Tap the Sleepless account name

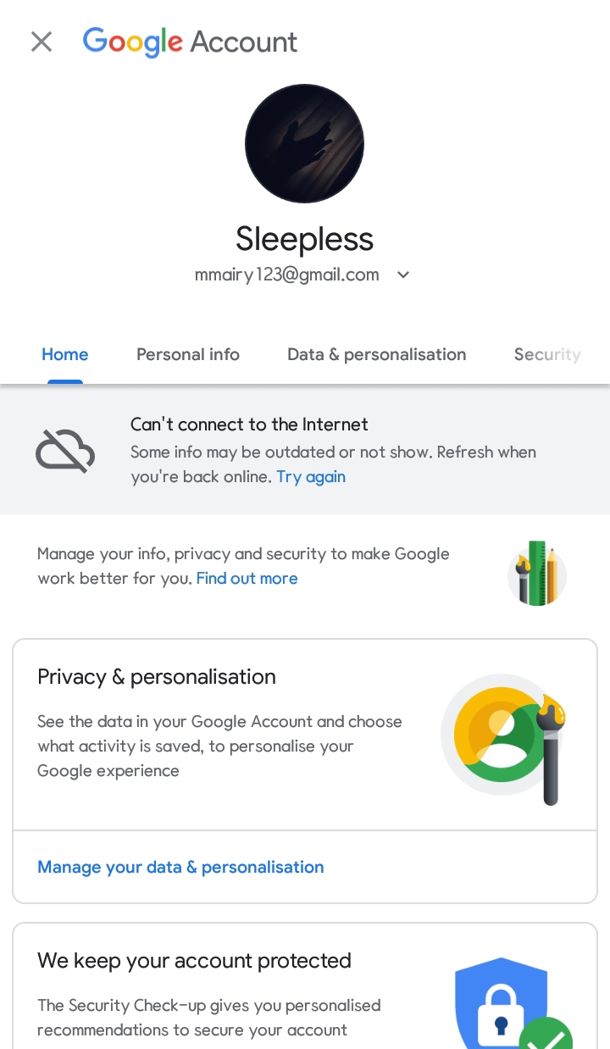[x=304, y=239]
